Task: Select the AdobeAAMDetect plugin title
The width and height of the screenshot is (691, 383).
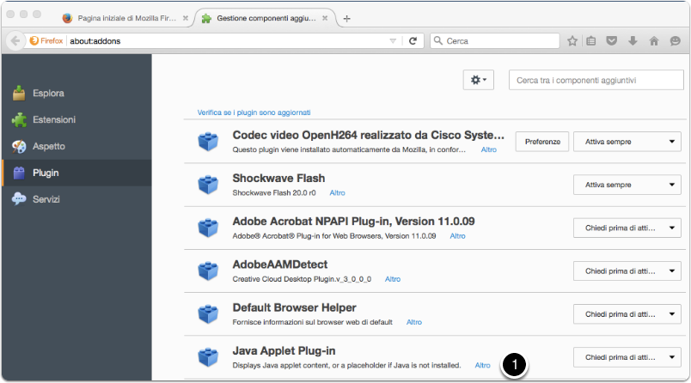Action: [x=280, y=264]
